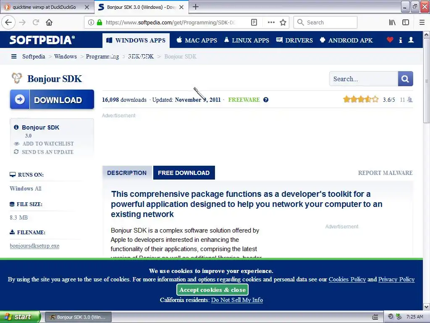
Task: Click the star rating widget
Action: 361,99
